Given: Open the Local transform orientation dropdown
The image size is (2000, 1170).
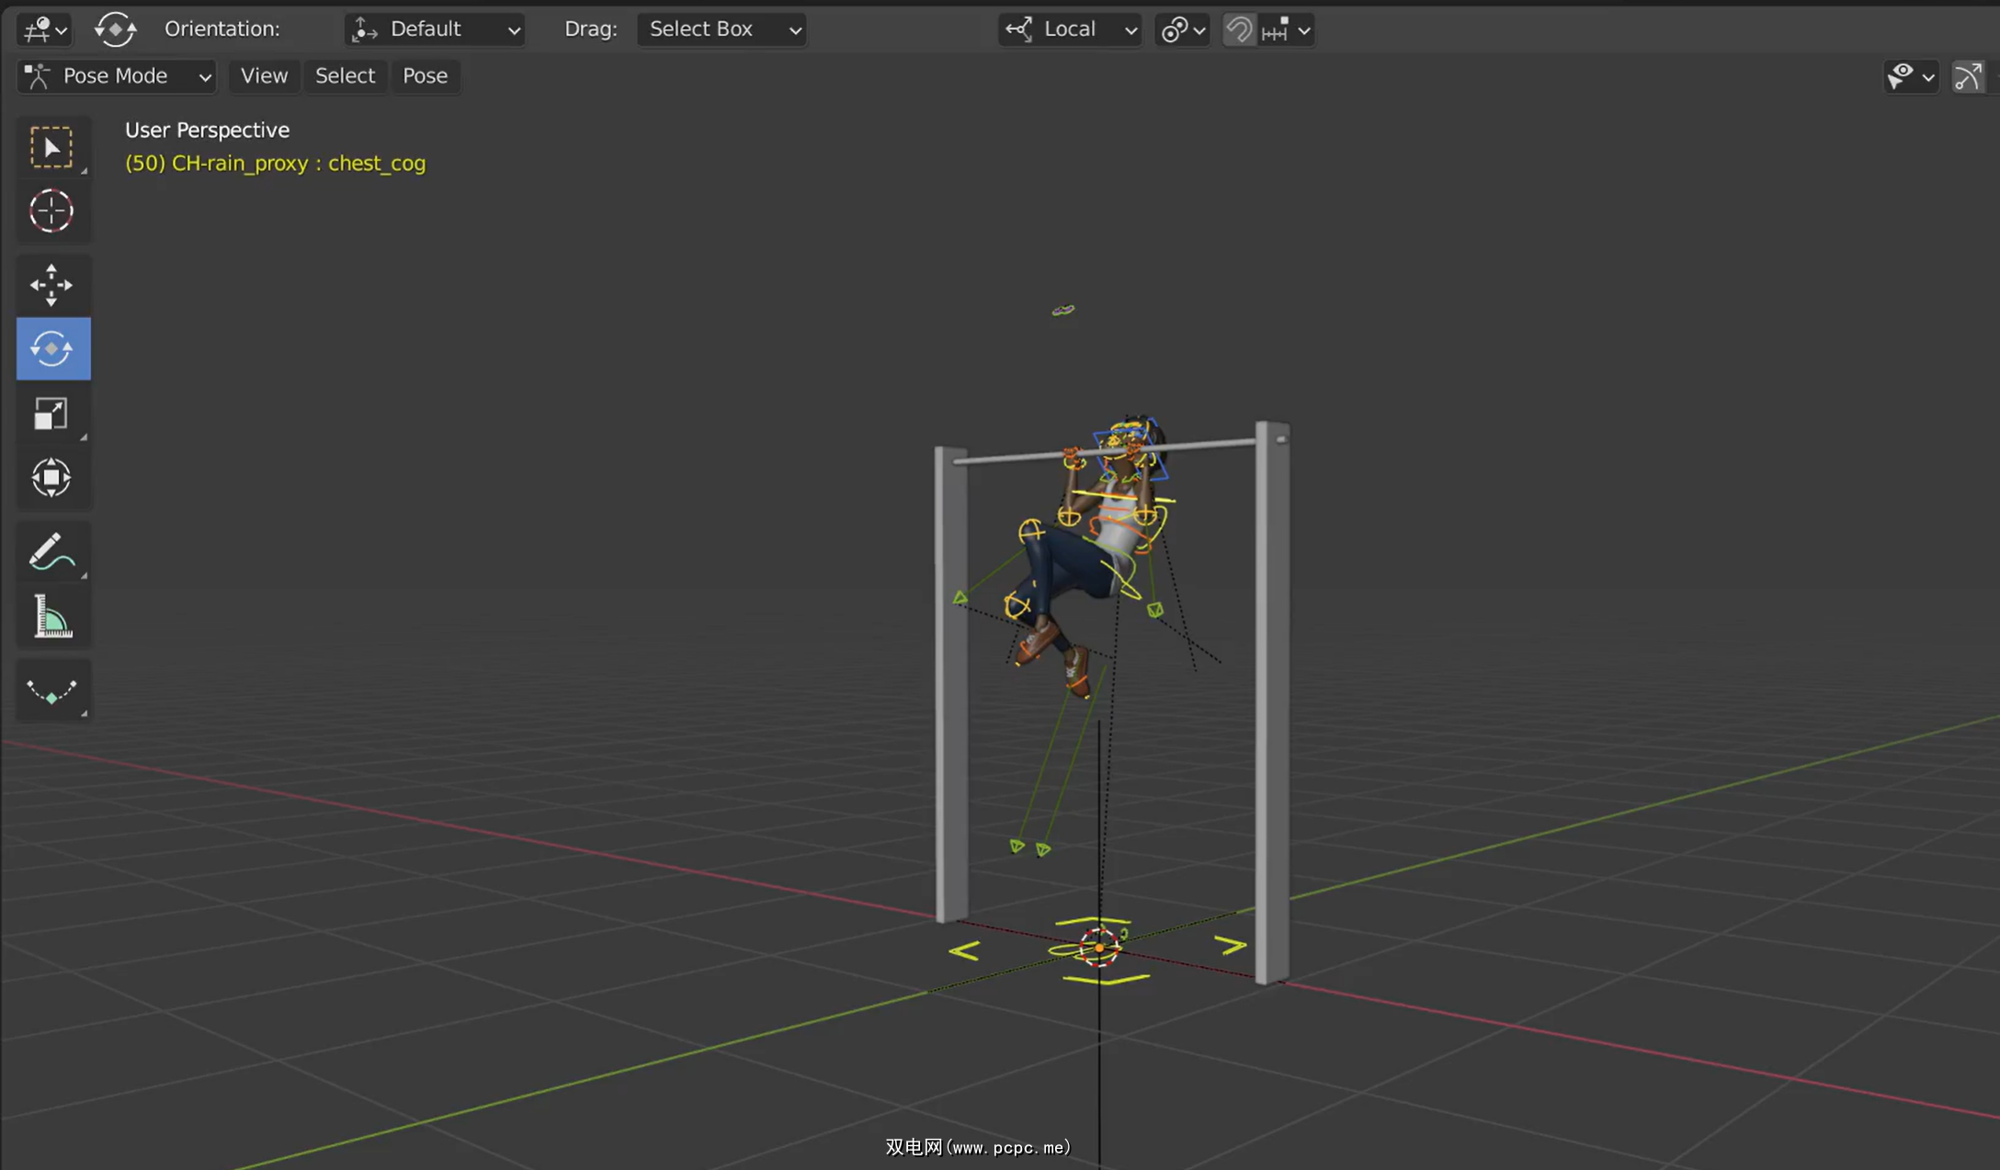Looking at the screenshot, I should 1071,29.
